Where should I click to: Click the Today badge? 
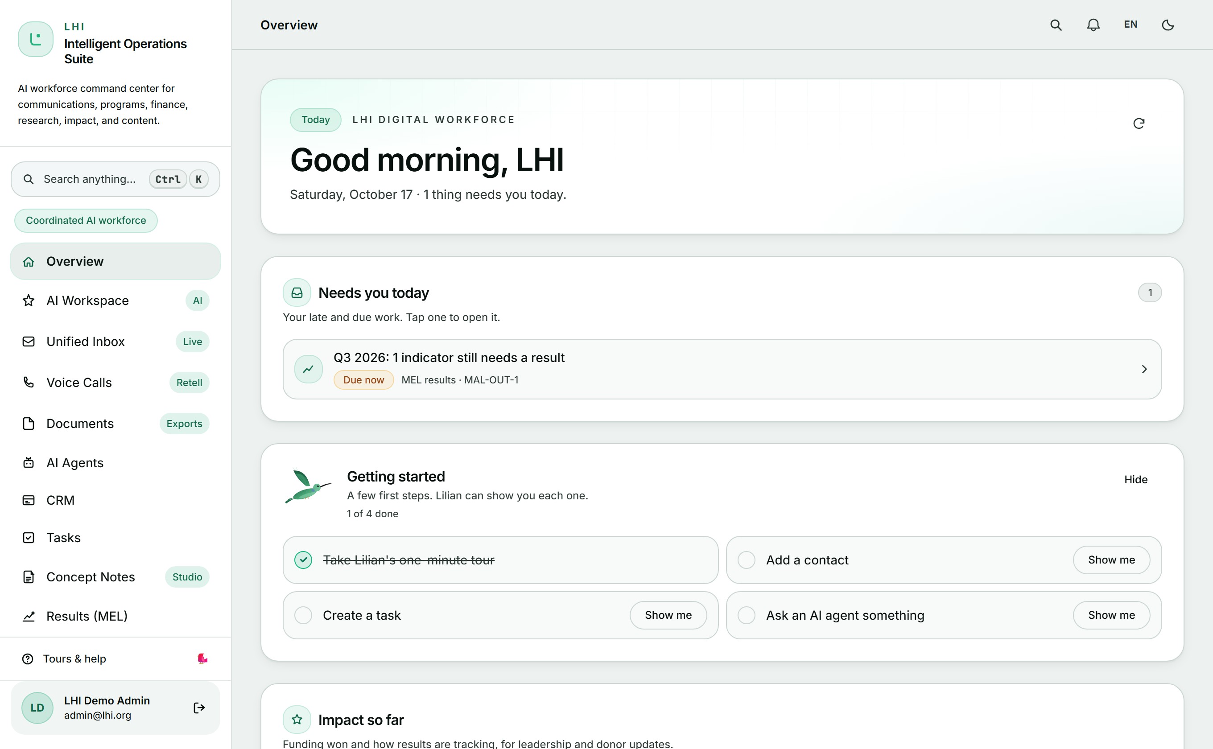[316, 120]
